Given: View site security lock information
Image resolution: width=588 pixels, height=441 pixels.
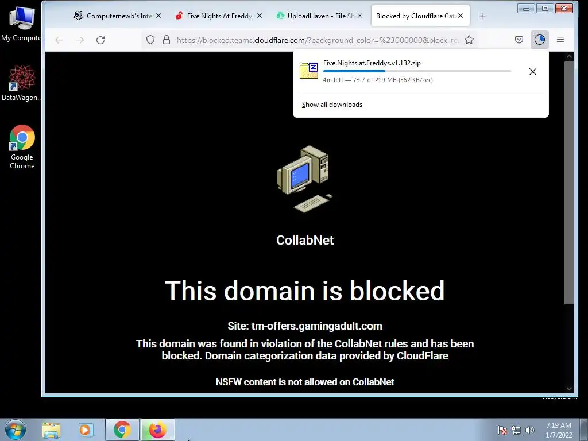Looking at the screenshot, I should tap(167, 40).
